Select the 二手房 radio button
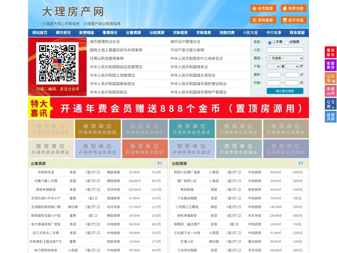 click(270, 43)
